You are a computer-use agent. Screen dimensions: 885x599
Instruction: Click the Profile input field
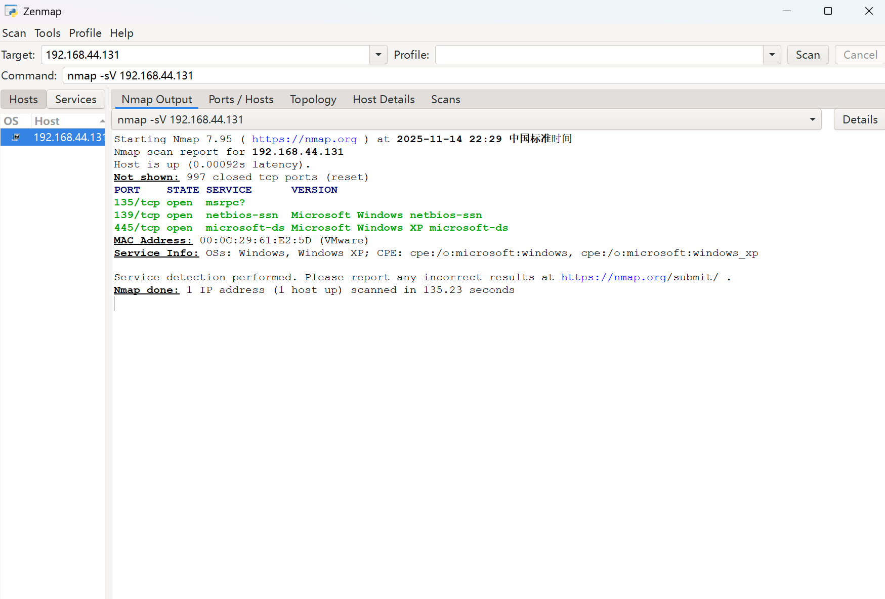[599, 55]
